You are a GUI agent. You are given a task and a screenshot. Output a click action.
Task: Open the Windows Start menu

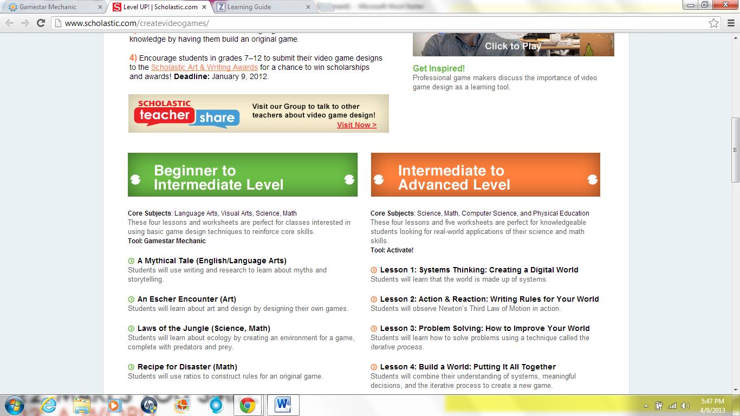pos(14,405)
